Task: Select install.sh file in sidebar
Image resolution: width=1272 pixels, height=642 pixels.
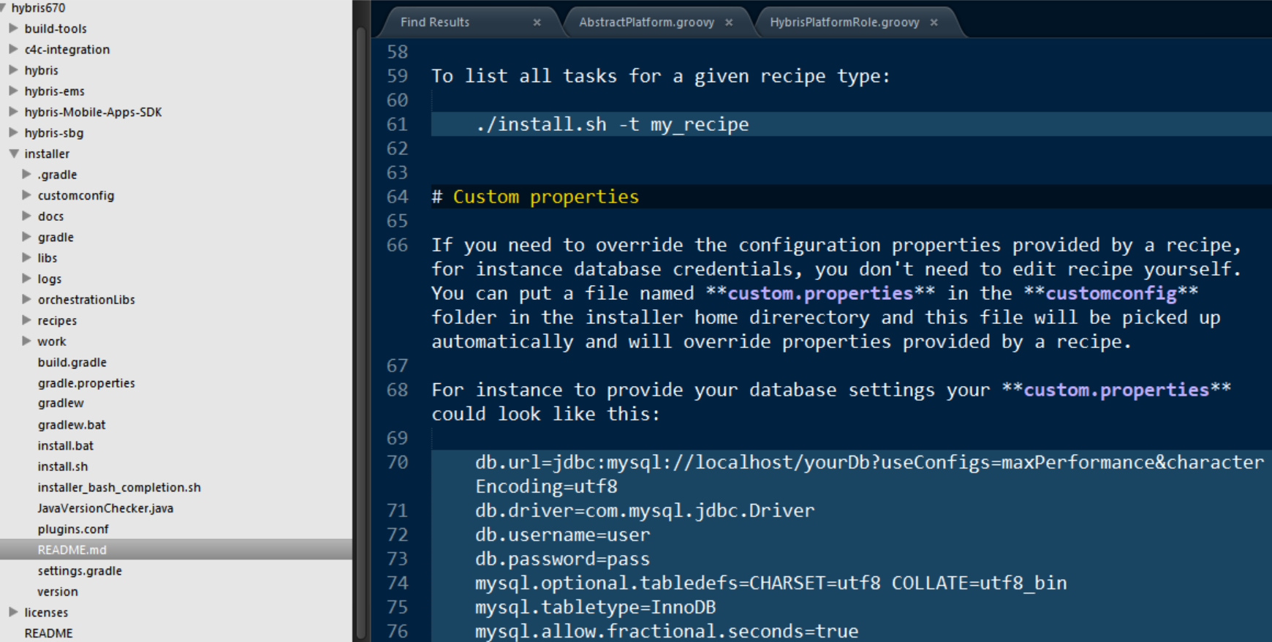Action: coord(63,467)
